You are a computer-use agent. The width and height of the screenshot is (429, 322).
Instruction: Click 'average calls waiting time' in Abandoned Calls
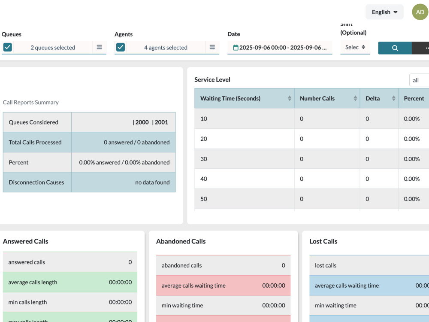[x=223, y=286]
